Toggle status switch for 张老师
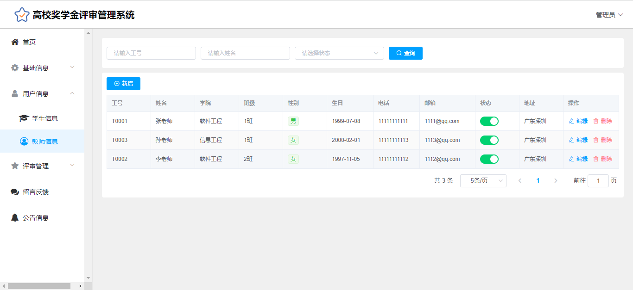This screenshot has width=633, height=290. [489, 121]
